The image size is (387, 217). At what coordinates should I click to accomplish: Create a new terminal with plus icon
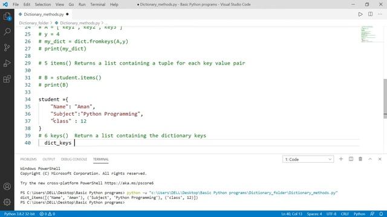(341, 159)
